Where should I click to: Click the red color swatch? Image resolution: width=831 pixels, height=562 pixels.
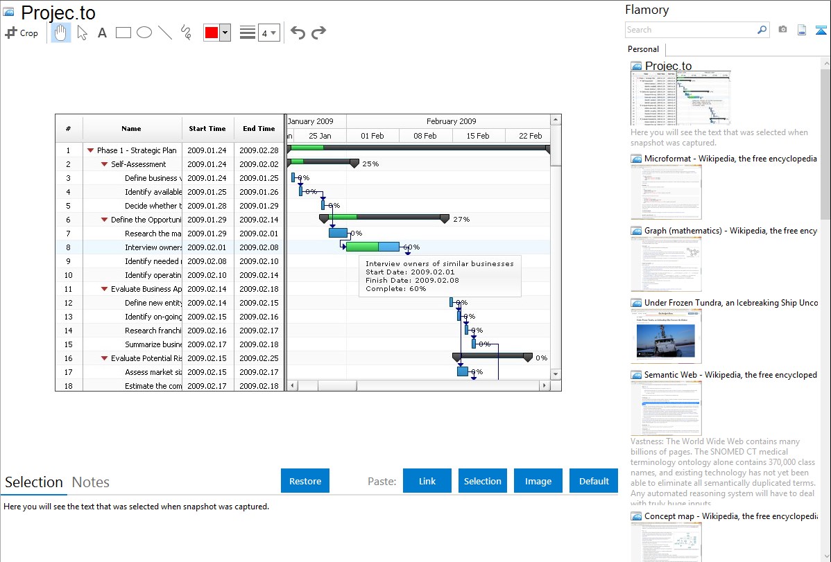[212, 33]
